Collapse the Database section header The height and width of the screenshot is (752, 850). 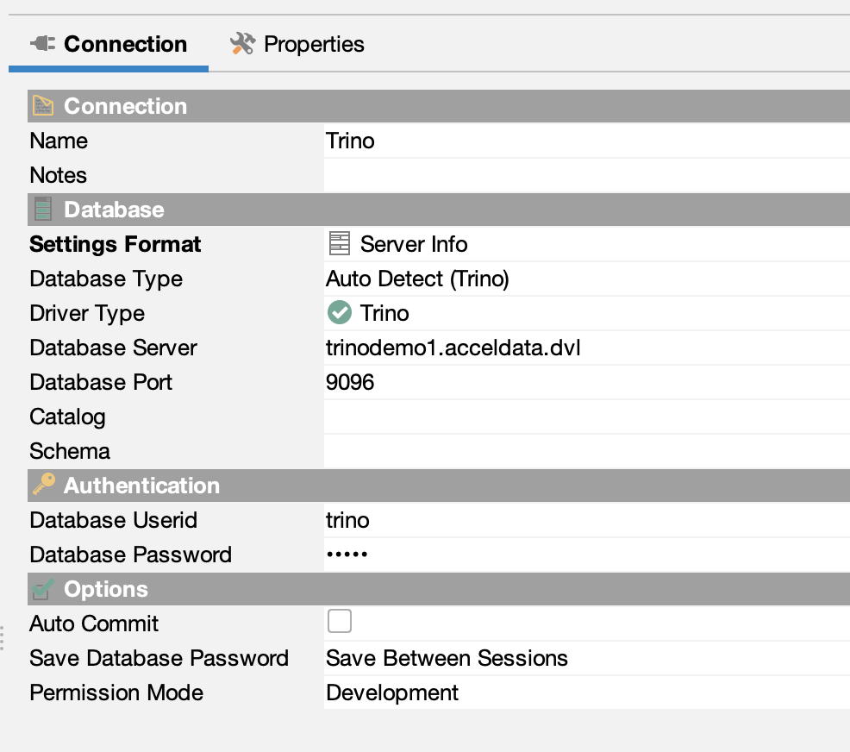(x=439, y=210)
